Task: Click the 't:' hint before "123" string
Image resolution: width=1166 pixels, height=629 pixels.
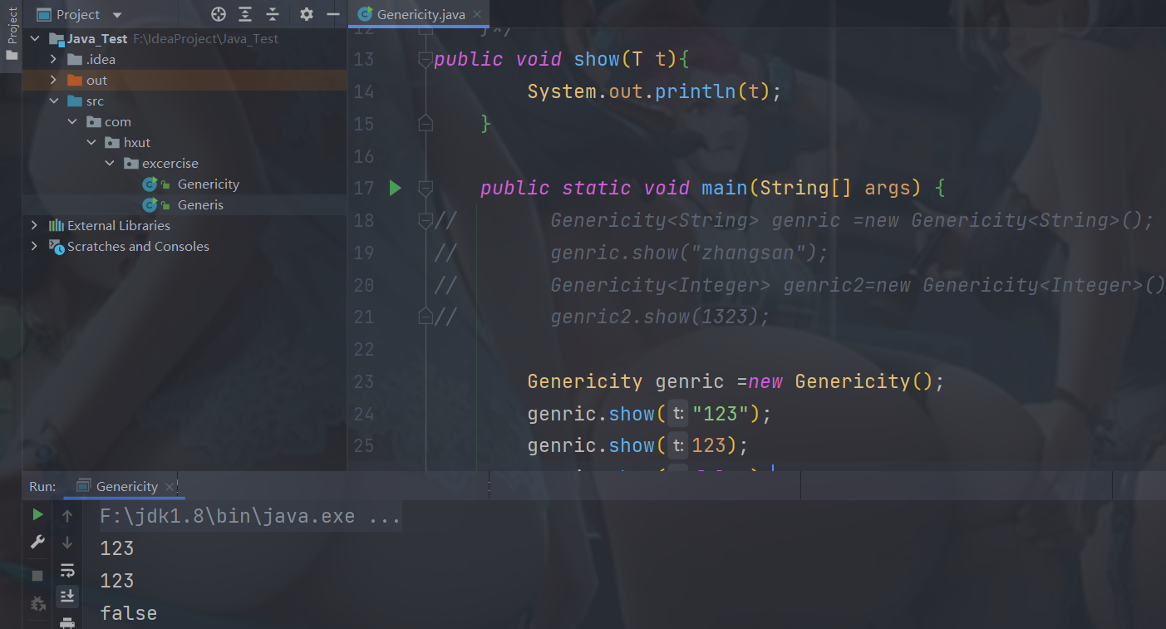Action: (x=678, y=414)
